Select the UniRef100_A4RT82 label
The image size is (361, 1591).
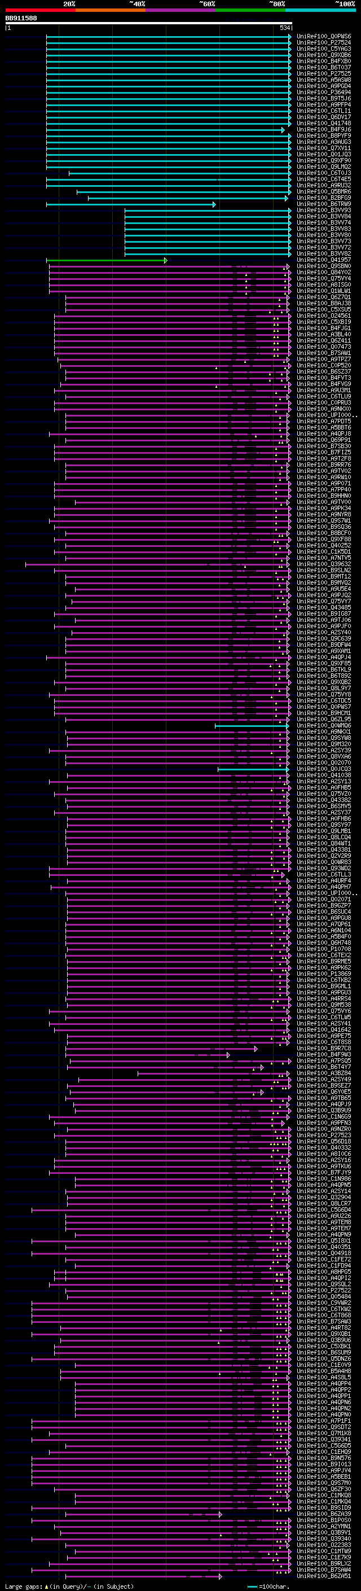click(323, 1329)
